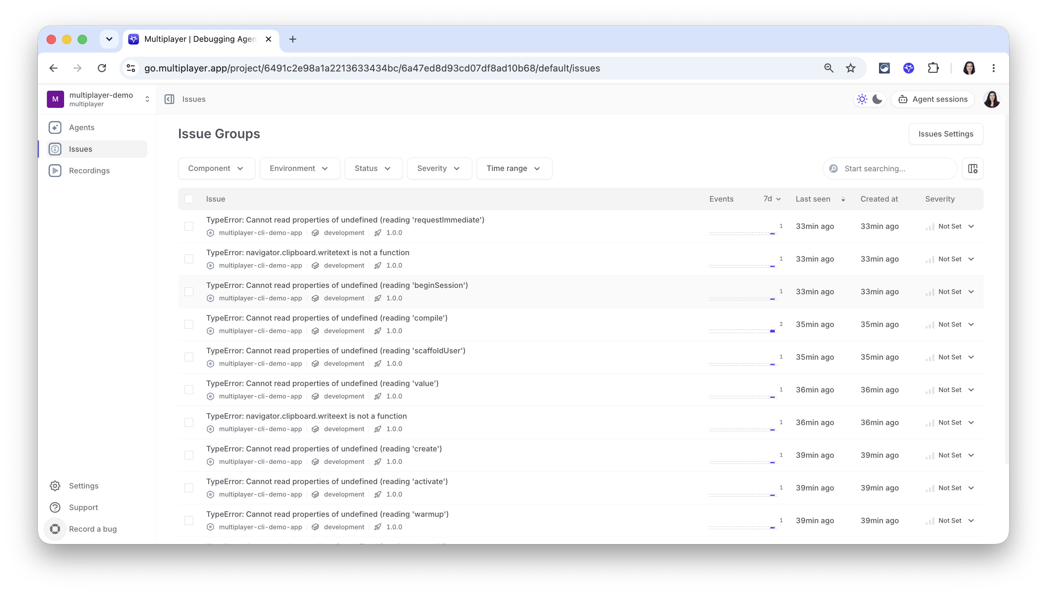Click the page vertical scrollbar

[1006, 289]
